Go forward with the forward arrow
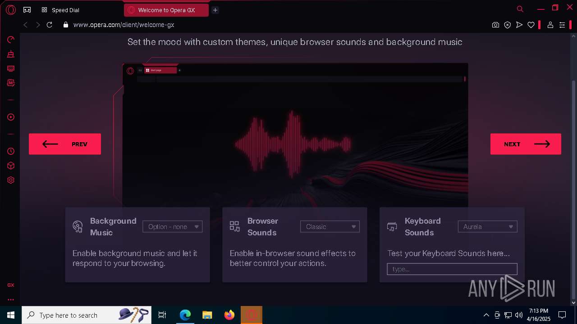Image resolution: width=577 pixels, height=324 pixels. [38, 25]
